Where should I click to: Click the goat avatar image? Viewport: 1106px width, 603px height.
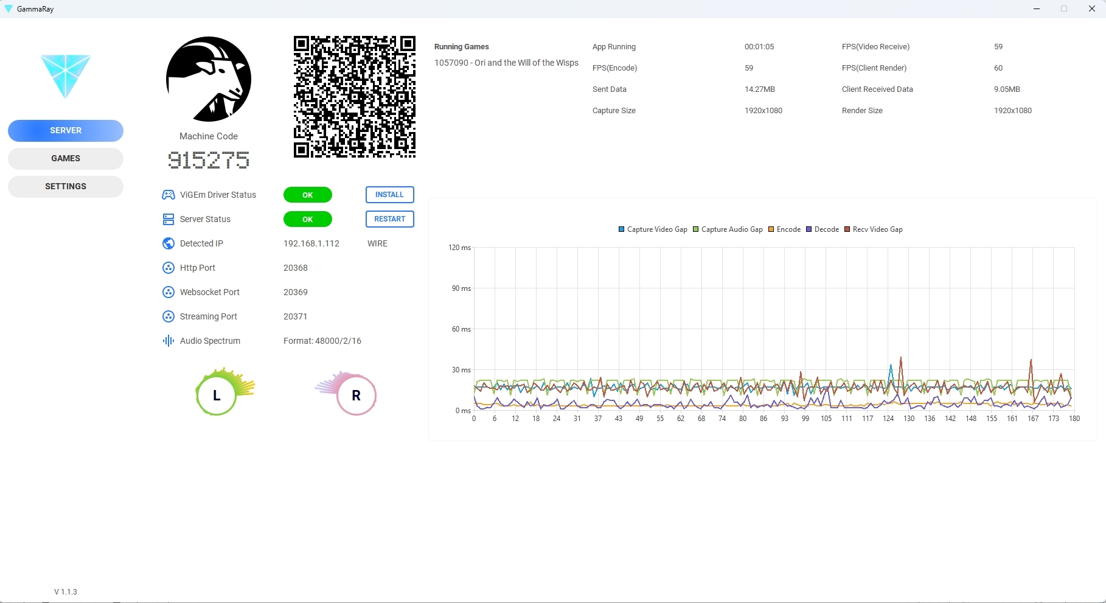[209, 79]
